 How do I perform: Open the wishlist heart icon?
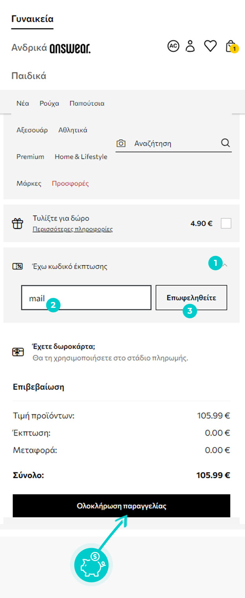click(211, 46)
